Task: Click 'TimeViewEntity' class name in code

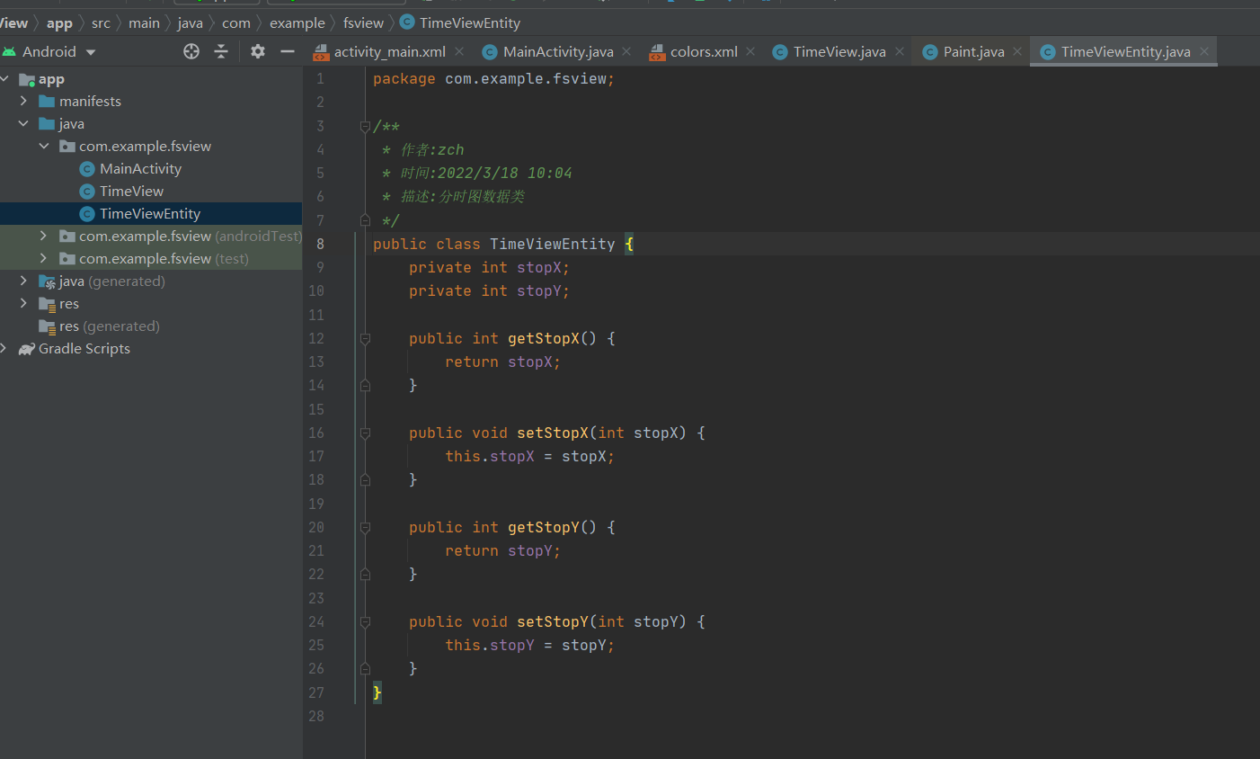Action: (553, 245)
